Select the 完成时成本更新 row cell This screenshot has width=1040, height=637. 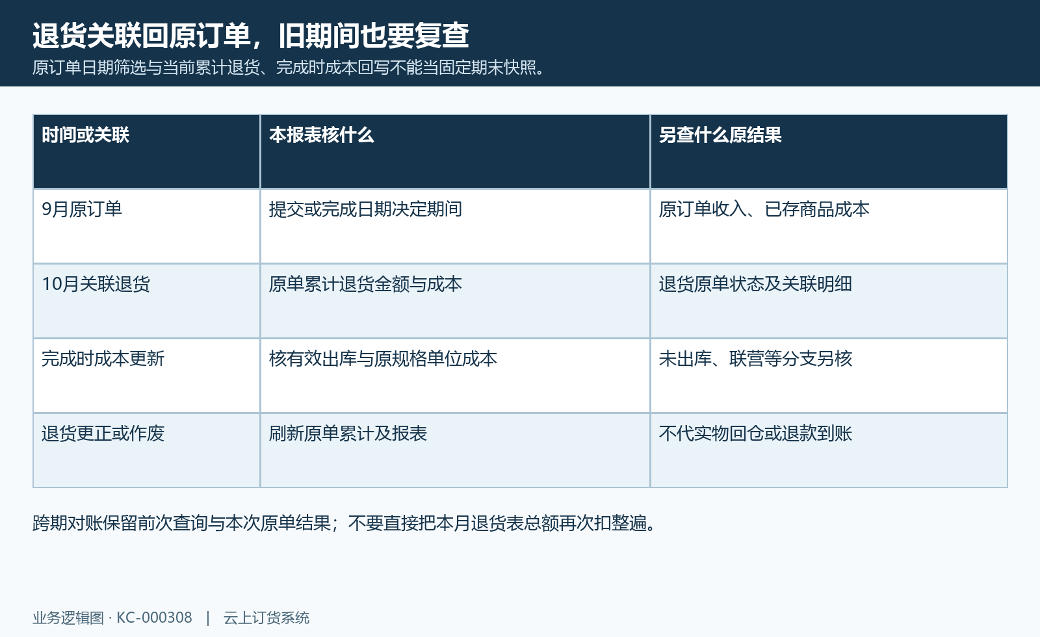pyautogui.click(x=146, y=376)
